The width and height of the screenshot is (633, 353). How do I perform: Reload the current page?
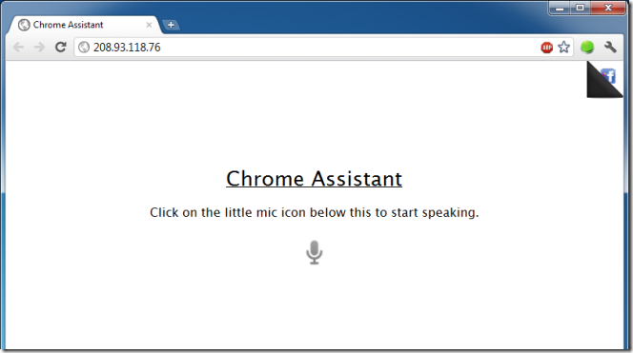pos(61,48)
